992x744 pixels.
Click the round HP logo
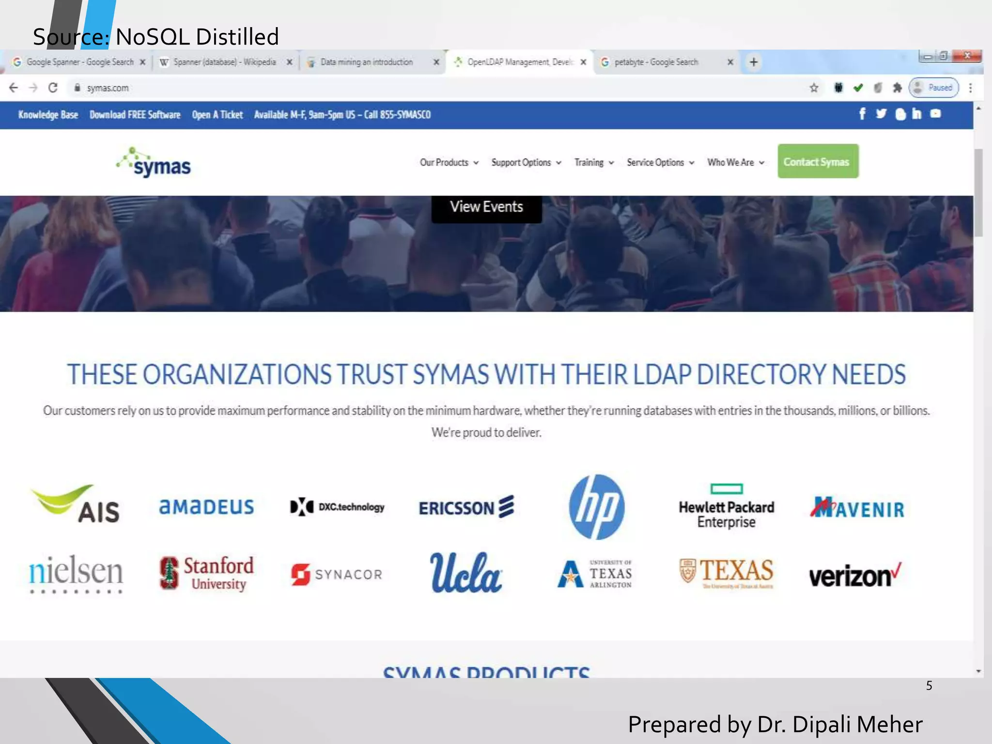[597, 507]
